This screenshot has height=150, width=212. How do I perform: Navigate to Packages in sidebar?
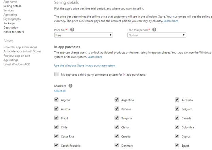coord(9,23)
